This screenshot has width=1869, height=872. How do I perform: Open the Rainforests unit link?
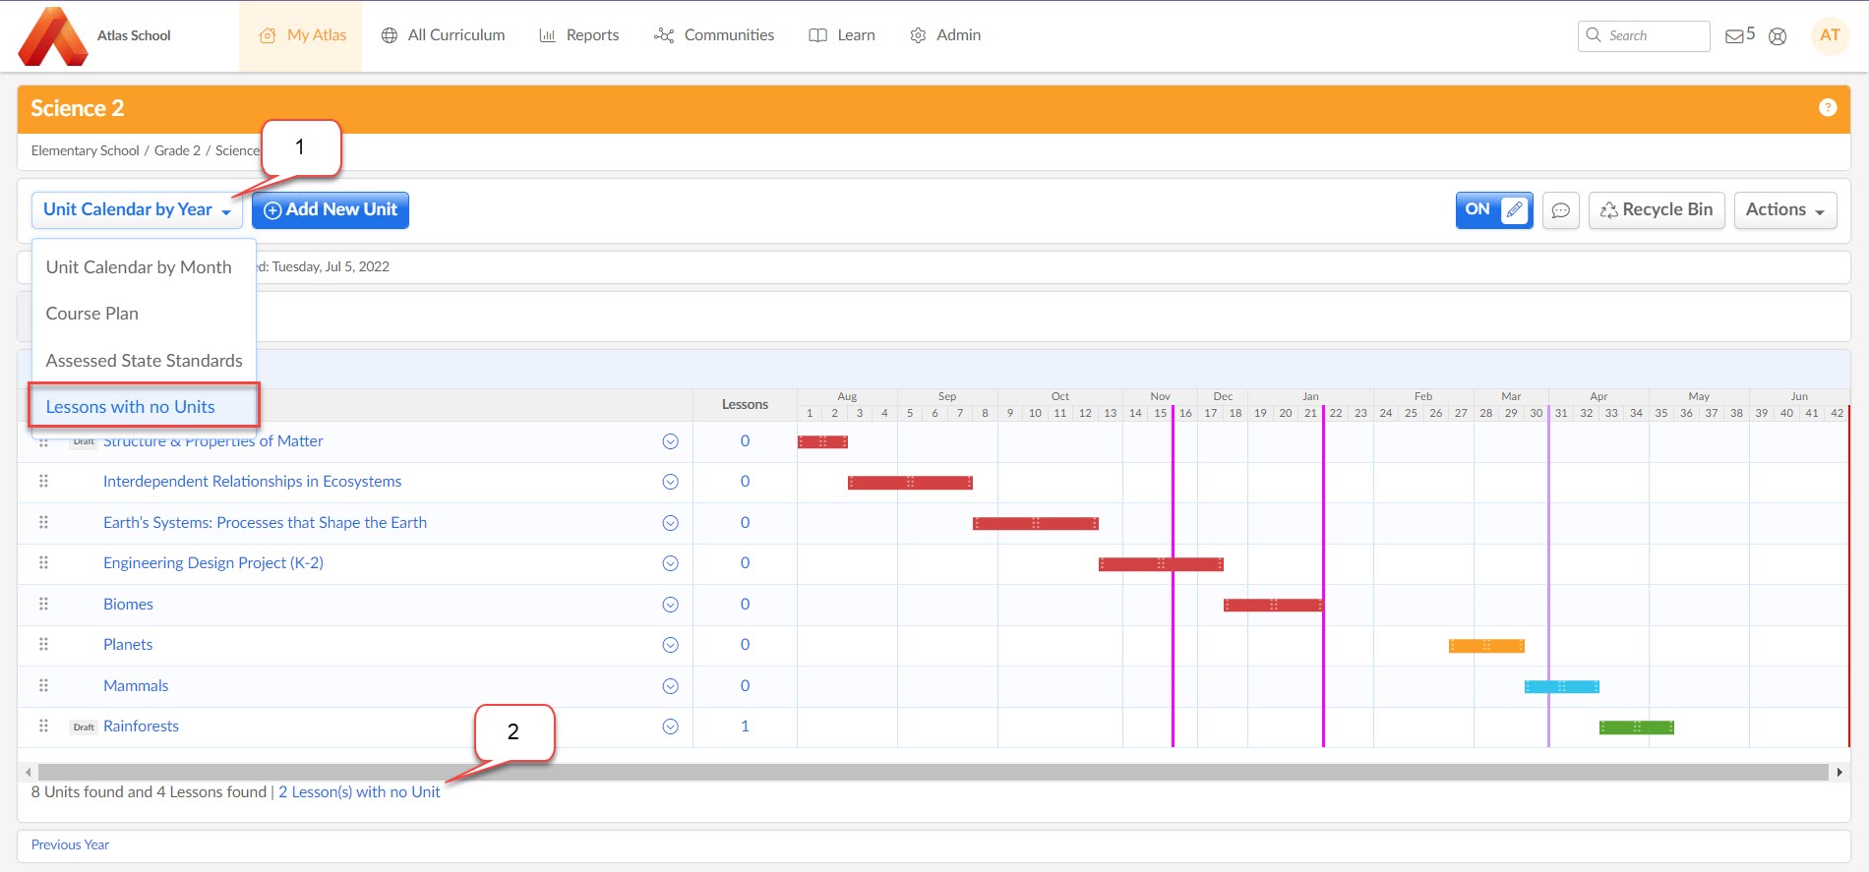click(141, 727)
